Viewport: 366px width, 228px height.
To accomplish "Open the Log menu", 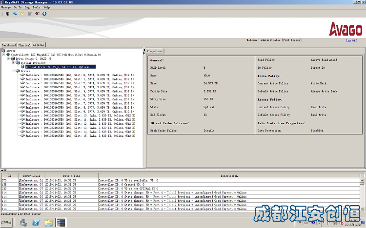I will [x=27, y=7].
